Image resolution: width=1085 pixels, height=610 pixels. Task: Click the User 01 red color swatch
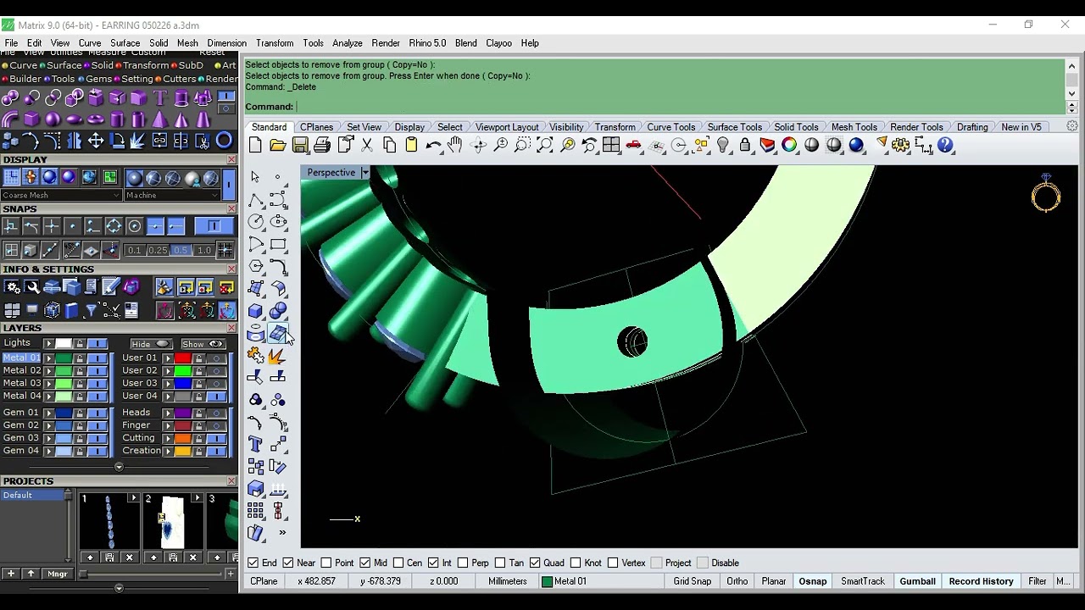point(182,358)
